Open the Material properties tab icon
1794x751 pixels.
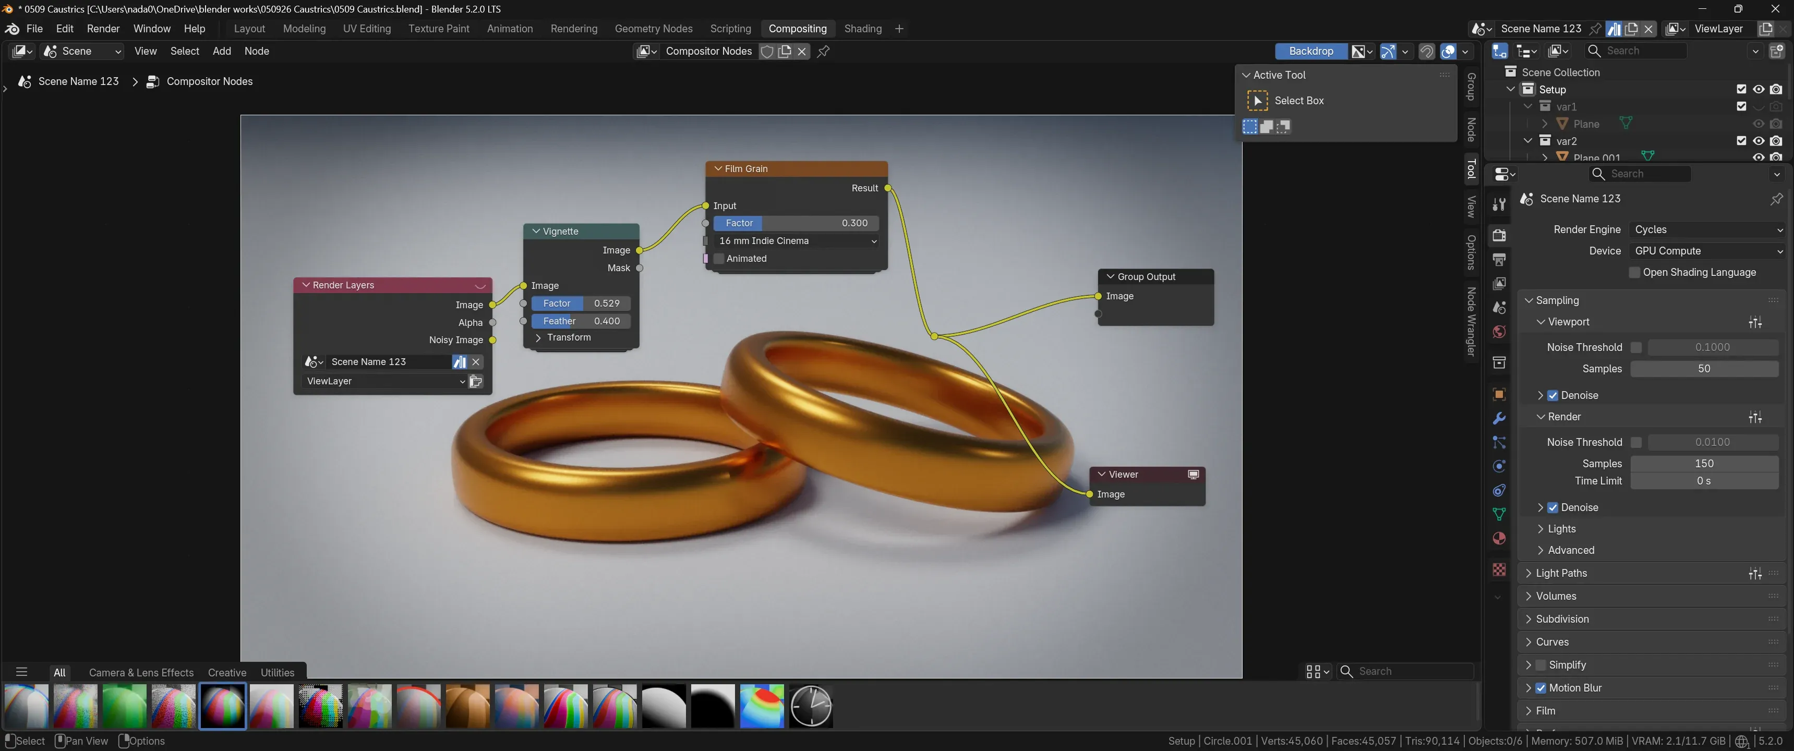click(x=1499, y=539)
